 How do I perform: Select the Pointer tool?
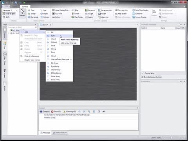pos(22,13)
